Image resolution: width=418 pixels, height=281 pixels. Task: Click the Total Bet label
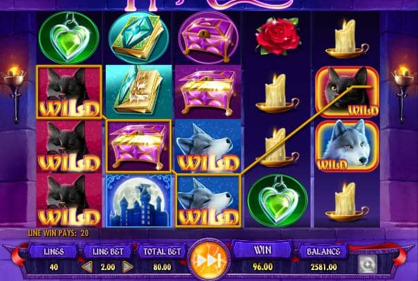tap(161, 251)
